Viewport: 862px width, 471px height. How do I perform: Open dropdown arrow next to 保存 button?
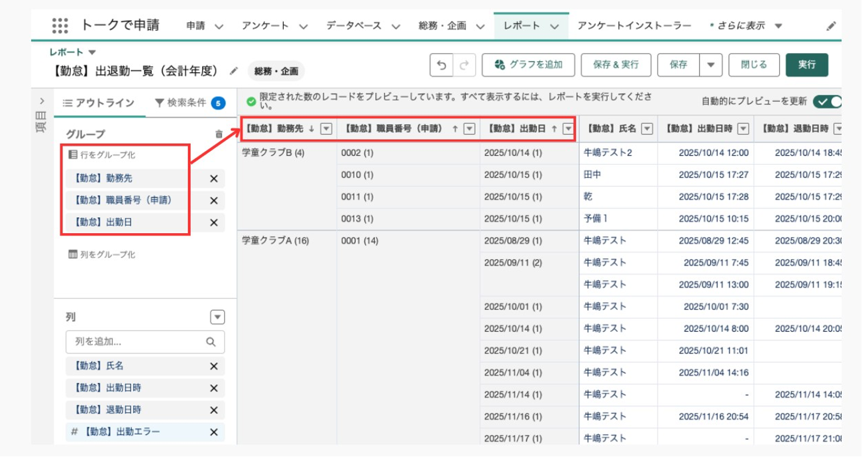coord(710,65)
